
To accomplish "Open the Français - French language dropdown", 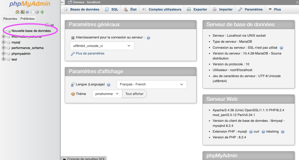I will click(x=151, y=84).
